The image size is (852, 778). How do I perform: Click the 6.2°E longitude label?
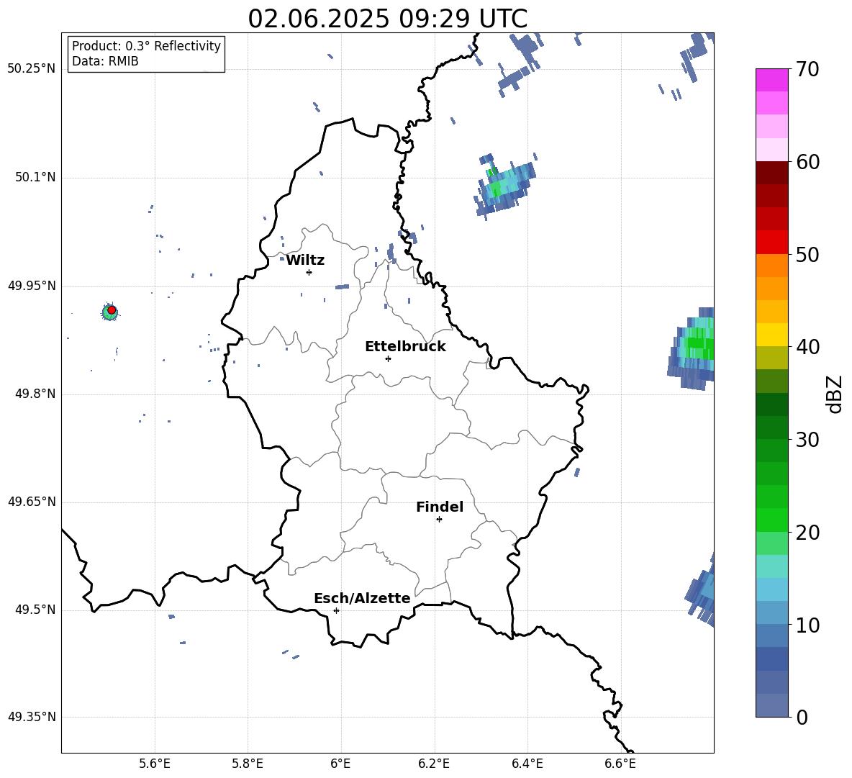434,764
